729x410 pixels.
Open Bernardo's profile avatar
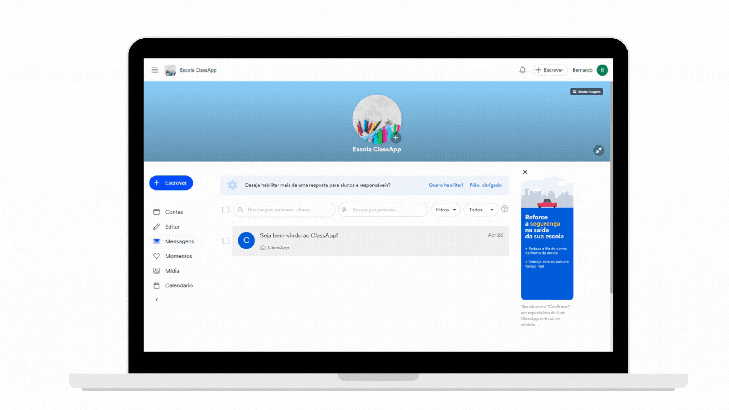pyautogui.click(x=602, y=70)
